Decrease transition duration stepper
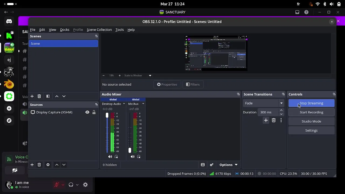The image size is (345, 194). pyautogui.click(x=281, y=114)
